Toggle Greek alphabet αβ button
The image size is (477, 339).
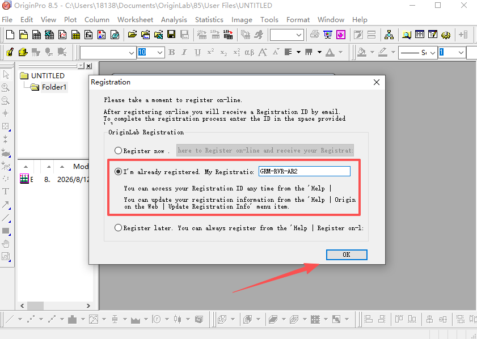(x=250, y=52)
